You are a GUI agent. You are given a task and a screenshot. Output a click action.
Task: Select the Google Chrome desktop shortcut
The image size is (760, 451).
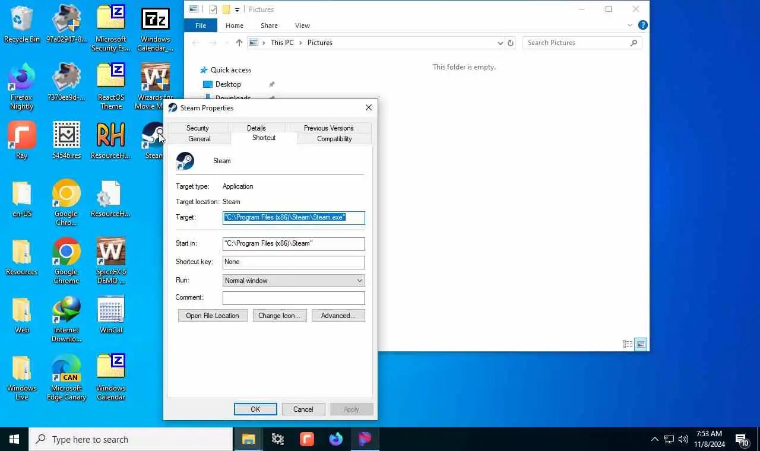66,261
